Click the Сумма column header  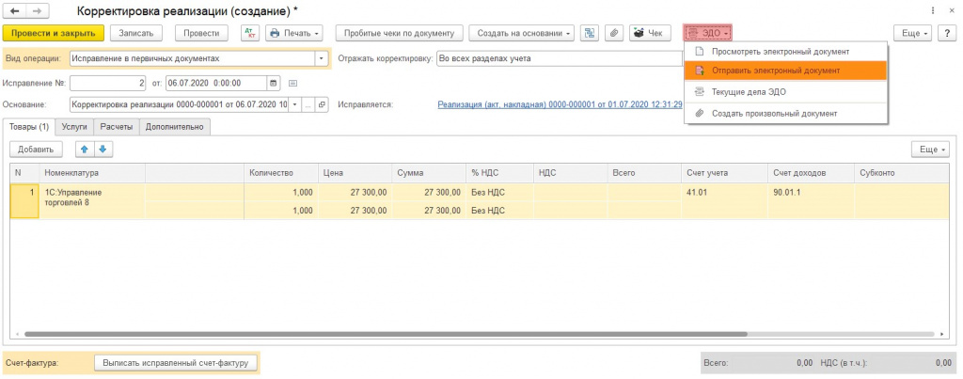click(429, 173)
